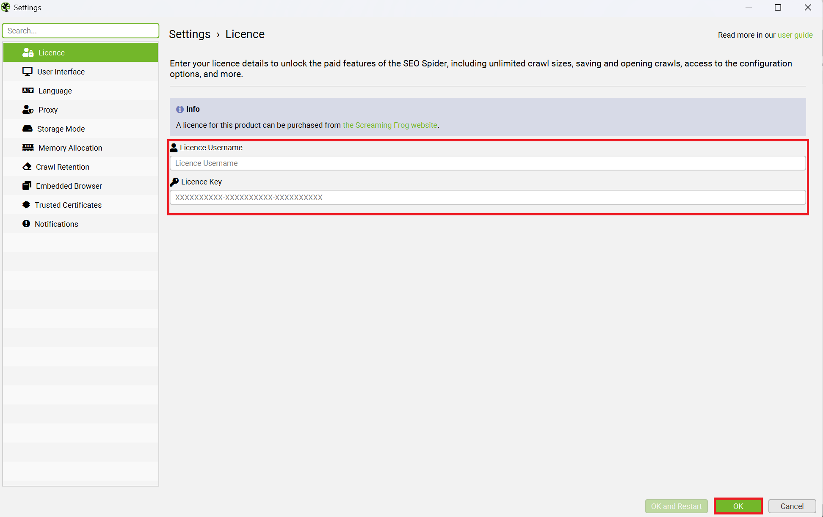Follow the Screaming Frog website link

pos(390,125)
